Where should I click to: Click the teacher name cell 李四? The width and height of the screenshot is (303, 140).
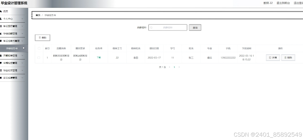[x=136, y=58]
